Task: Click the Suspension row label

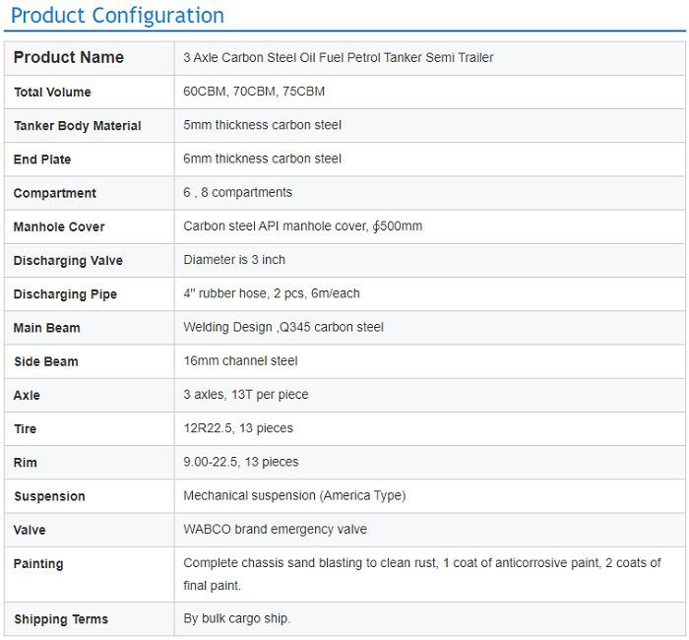Action: (x=49, y=496)
